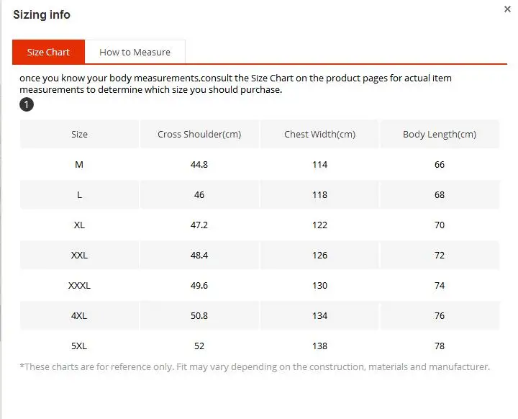518x419 pixels.
Task: Select the XXXL size row label
Action: 79,285
